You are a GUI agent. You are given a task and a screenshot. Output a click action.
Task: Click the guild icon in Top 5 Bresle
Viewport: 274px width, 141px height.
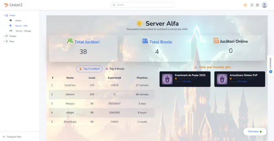107,69
